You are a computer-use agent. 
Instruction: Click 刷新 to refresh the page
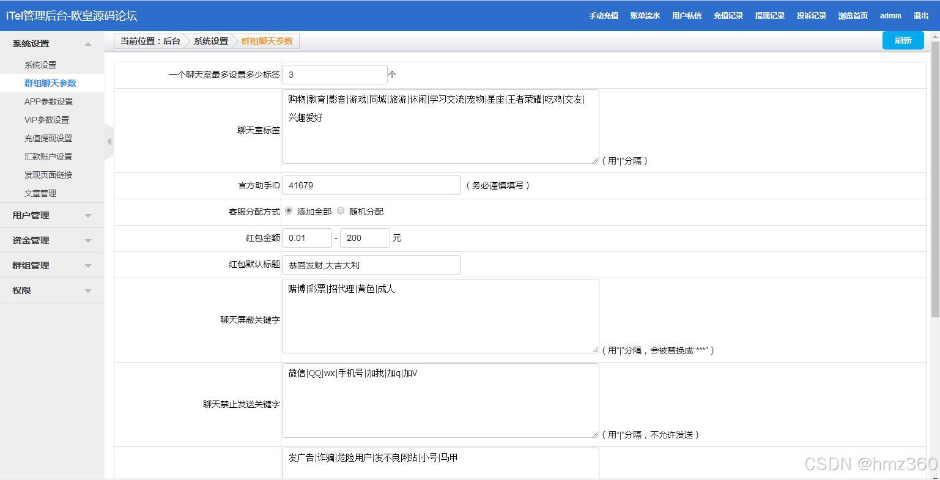coord(903,40)
